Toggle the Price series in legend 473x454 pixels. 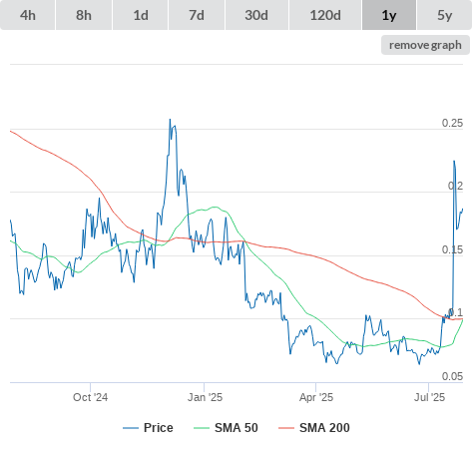[148, 428]
